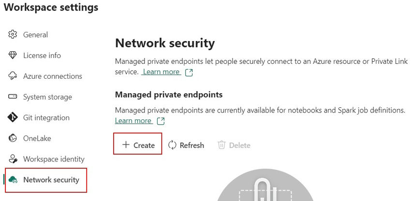411x201 pixels.
Task: Click the System storage drive icon
Action: [13, 97]
